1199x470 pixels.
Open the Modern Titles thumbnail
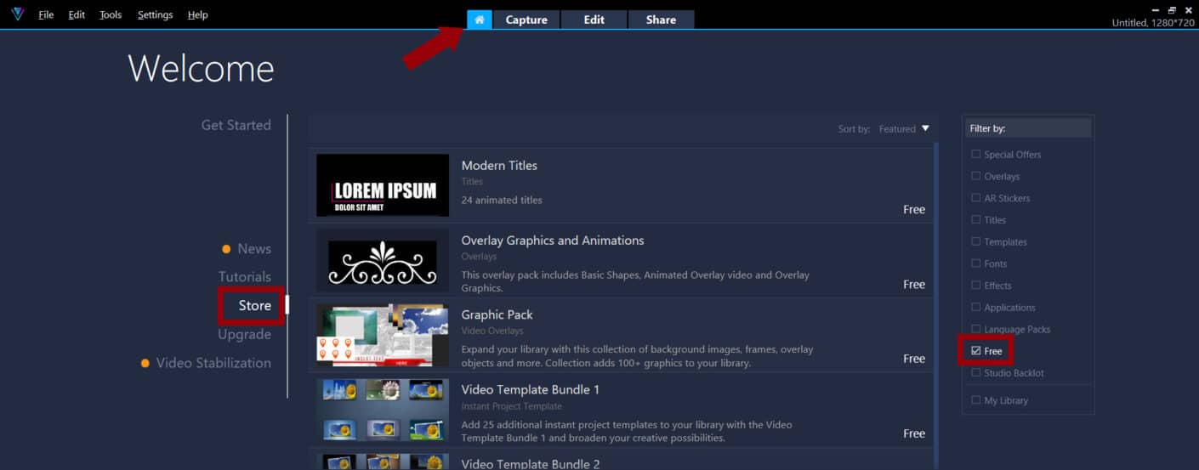pos(383,185)
